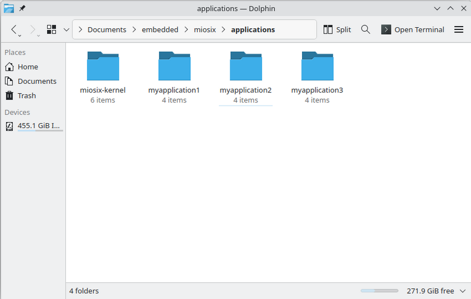Screen dimensions: 471x299
Task: Click the Devices section header
Action: [x=17, y=112]
